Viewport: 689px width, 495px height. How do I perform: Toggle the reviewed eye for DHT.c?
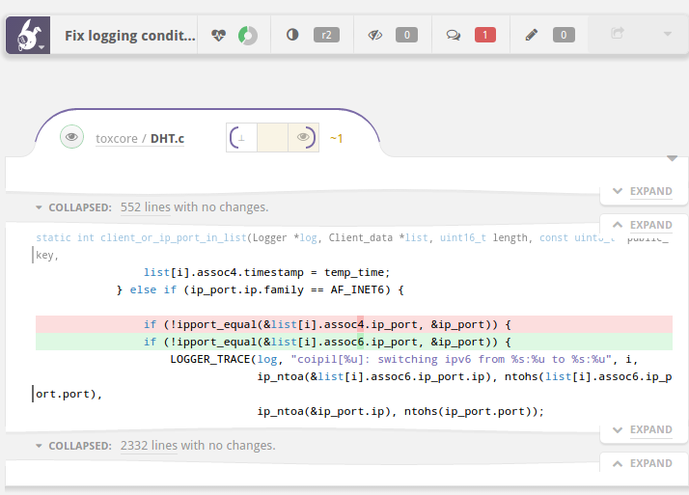coord(71,137)
